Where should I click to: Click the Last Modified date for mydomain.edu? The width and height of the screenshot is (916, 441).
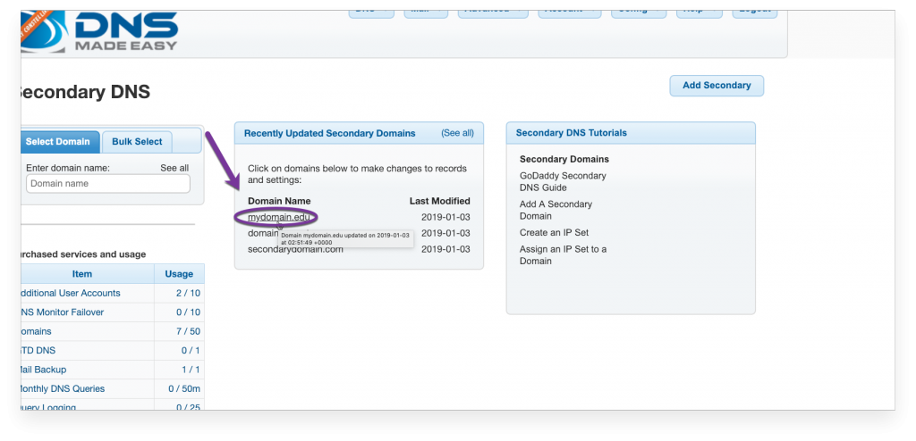pos(445,217)
